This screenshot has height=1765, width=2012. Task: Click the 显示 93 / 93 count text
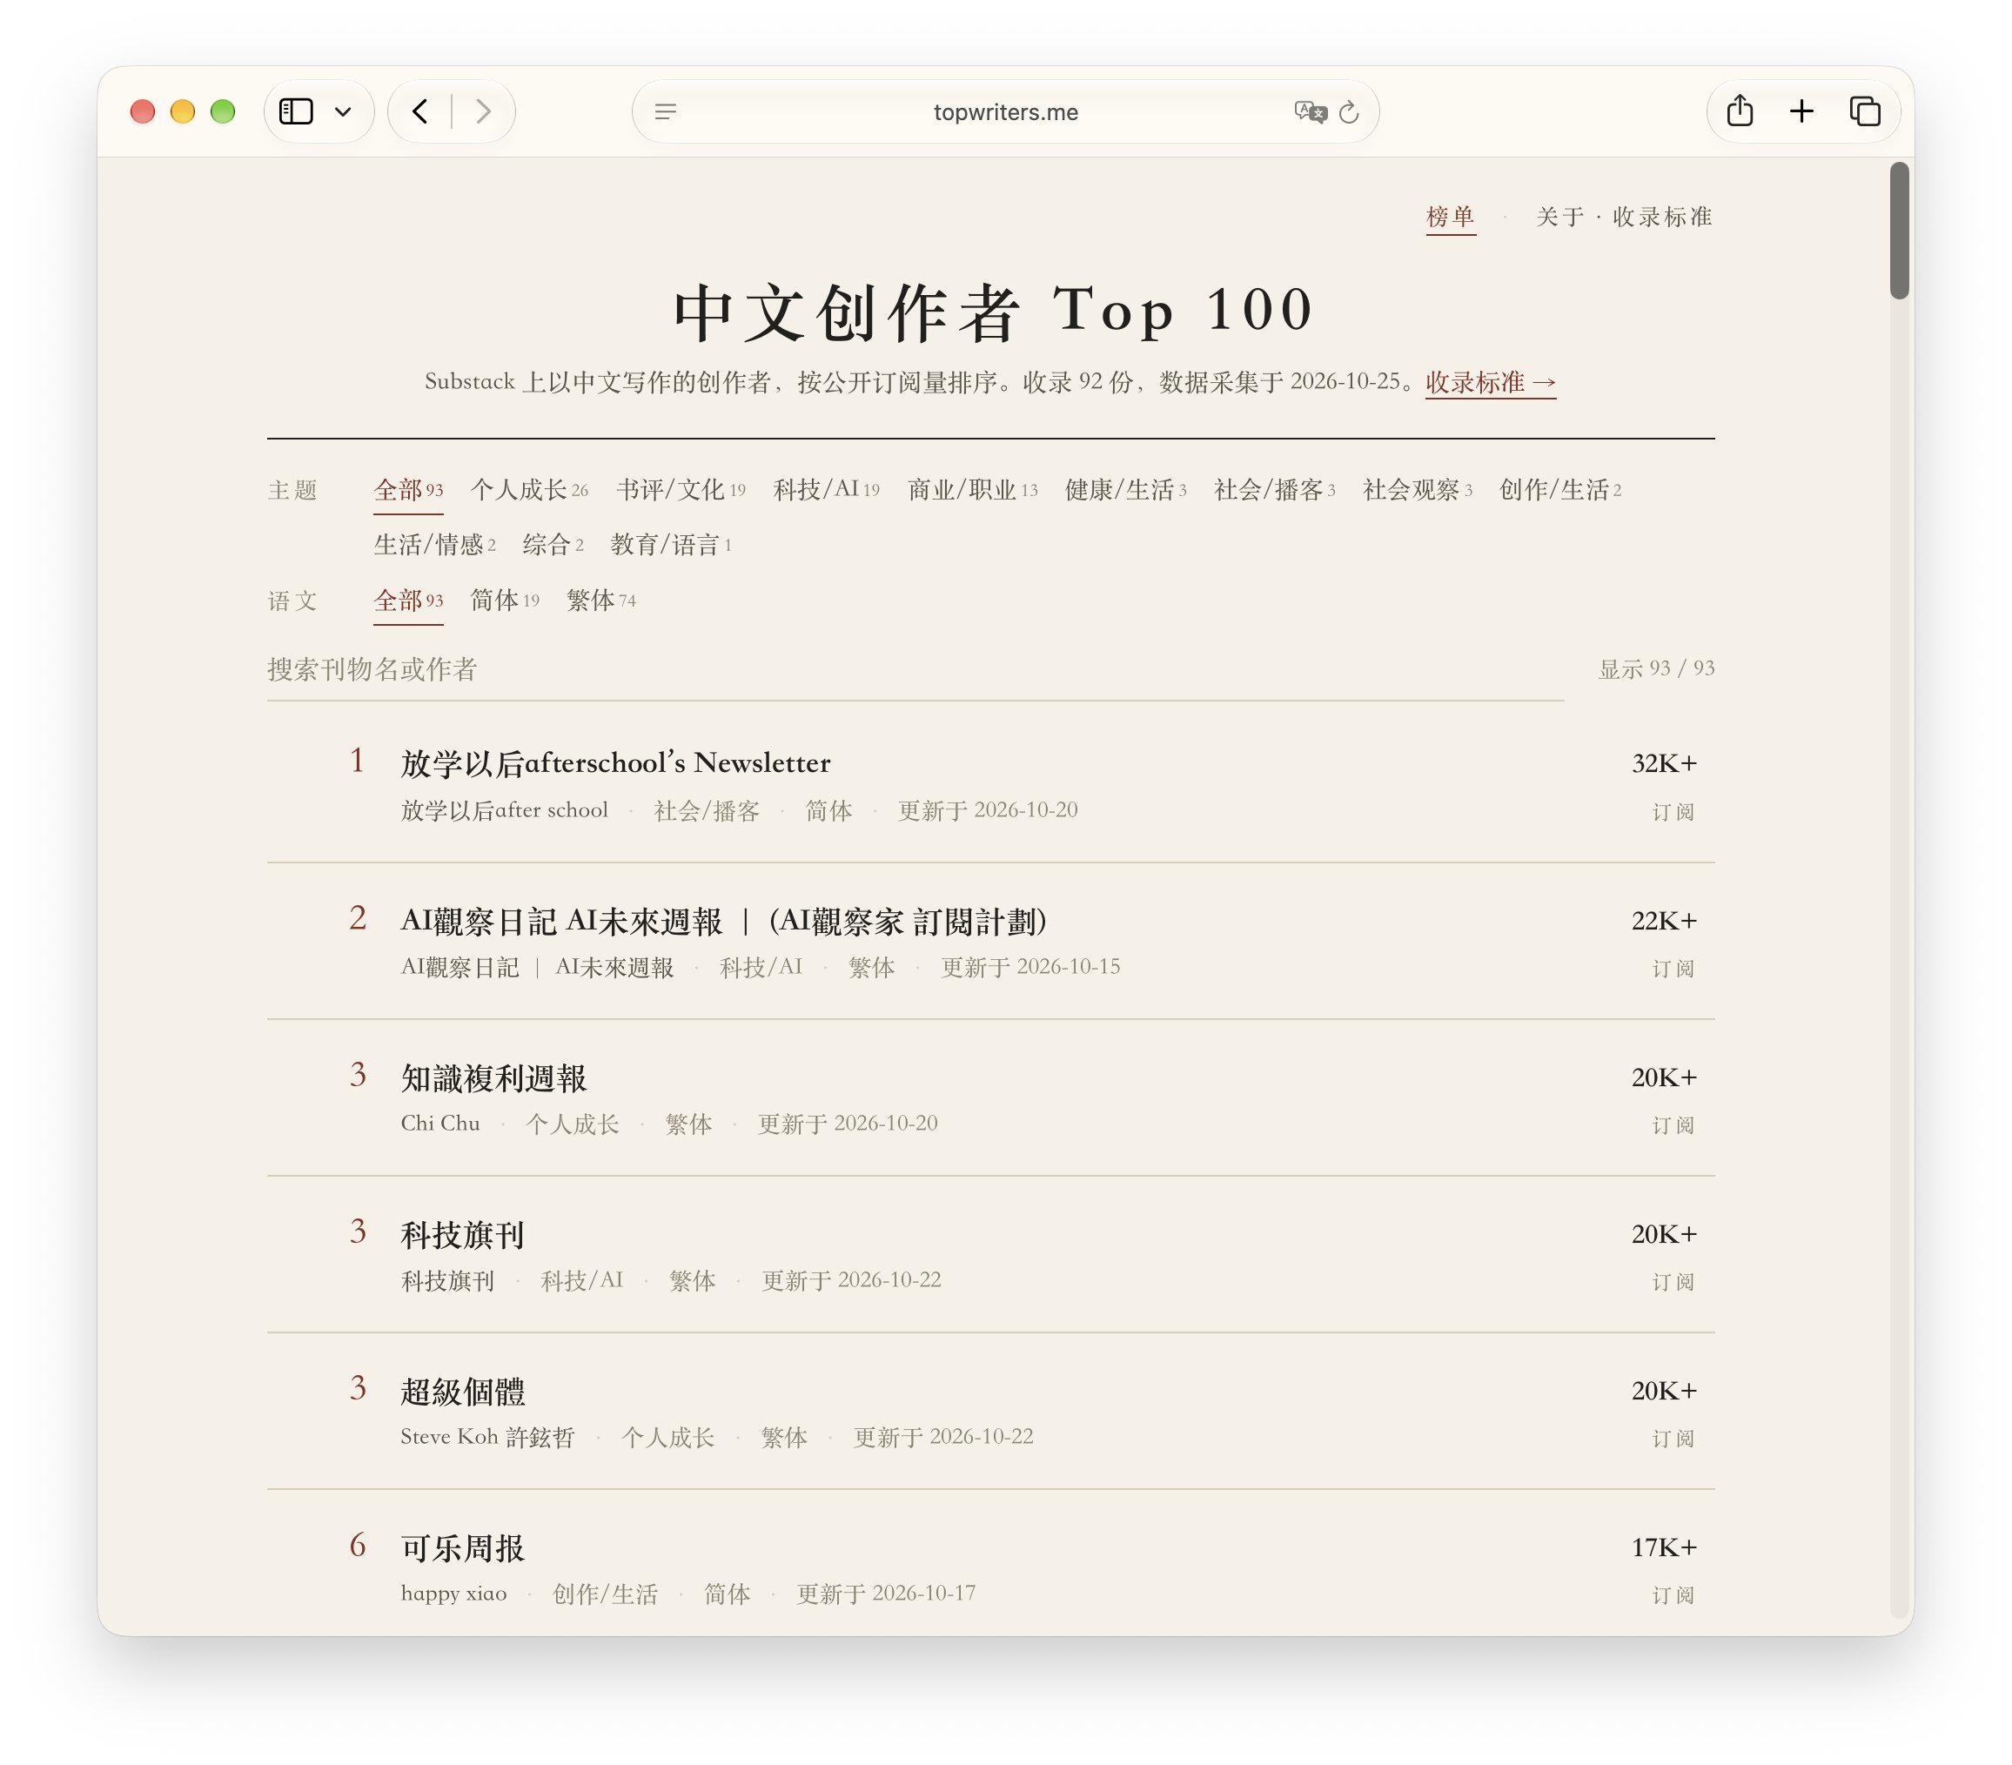click(1656, 668)
